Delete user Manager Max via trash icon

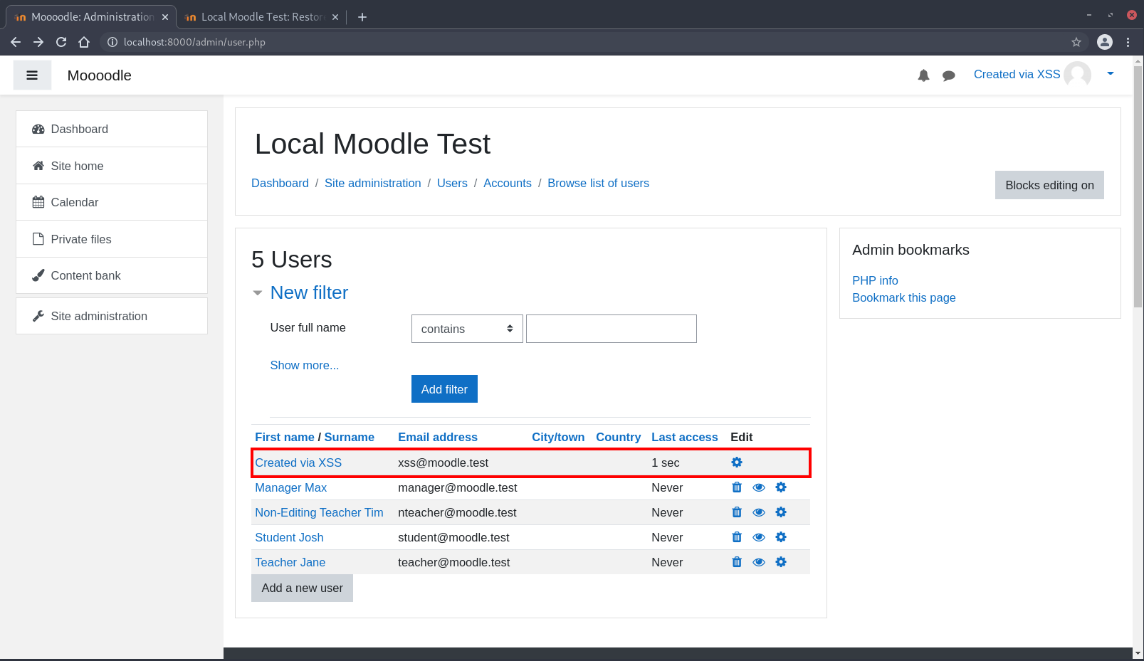point(737,487)
